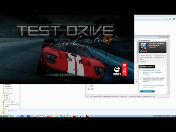Open the Daemon Tools lightning taskbar icon
Image resolution: width=176 pixels, height=132 pixels.
click(81, 116)
